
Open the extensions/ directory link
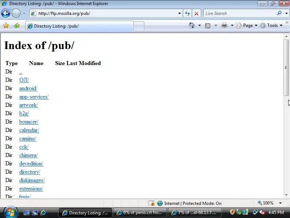point(31,189)
